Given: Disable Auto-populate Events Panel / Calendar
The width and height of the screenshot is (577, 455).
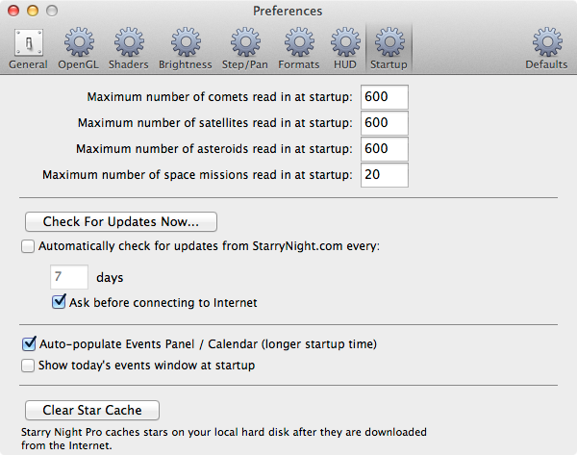Looking at the screenshot, I should click(28, 343).
